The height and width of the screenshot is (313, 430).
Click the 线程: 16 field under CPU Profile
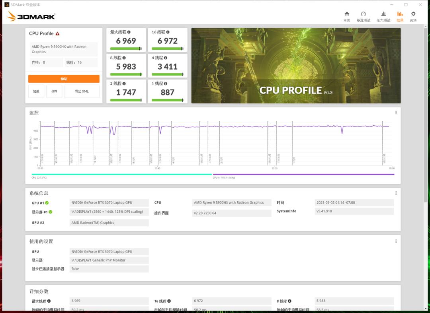pos(81,62)
